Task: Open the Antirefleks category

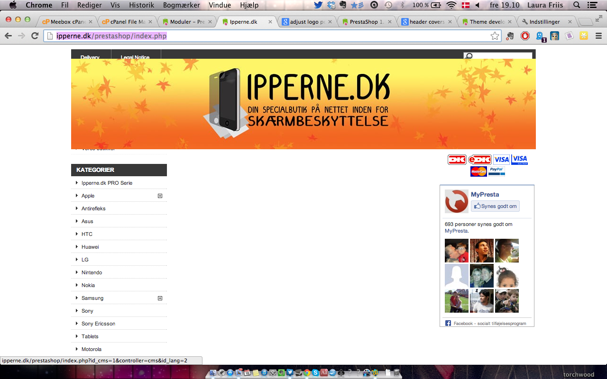Action: [93, 208]
